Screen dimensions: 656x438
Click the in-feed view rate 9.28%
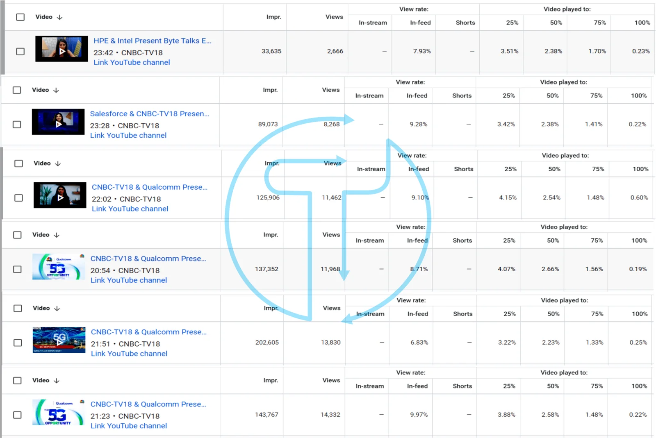419,124
